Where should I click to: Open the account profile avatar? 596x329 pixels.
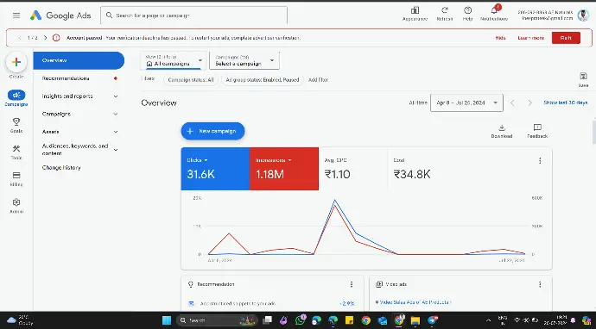click(583, 16)
